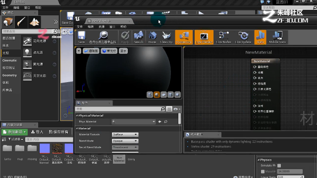Click the Details property matrix grid icon
Screen dimensions: 317x178
coord(169,109)
